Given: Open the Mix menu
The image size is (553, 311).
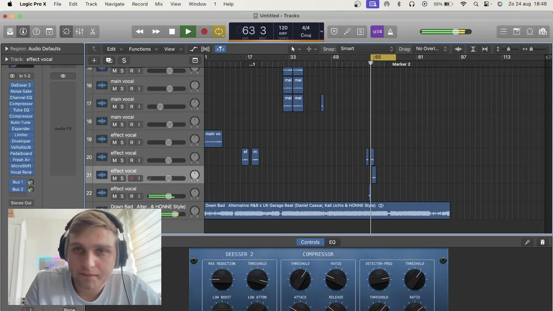Looking at the screenshot, I should [x=159, y=4].
